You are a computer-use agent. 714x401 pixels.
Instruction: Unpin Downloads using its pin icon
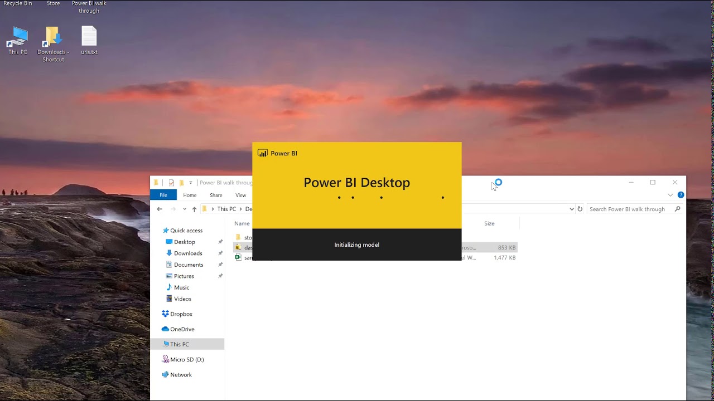pyautogui.click(x=220, y=253)
